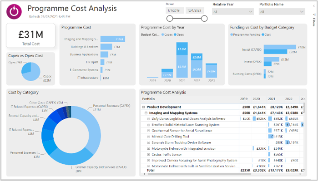This screenshot has height=181, width=318.
Task: Select the 2020 bar in the yearly chart
Action: 167,73
